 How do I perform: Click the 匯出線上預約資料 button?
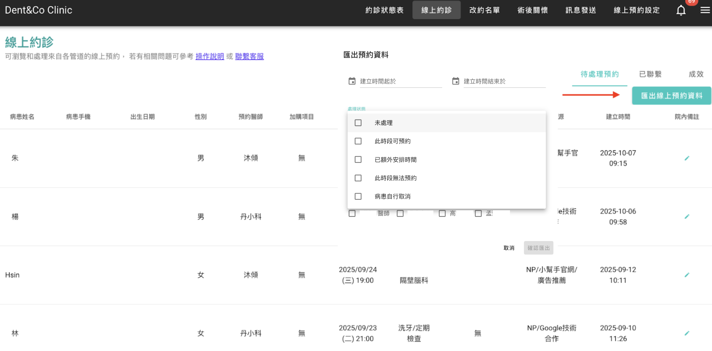pos(671,96)
